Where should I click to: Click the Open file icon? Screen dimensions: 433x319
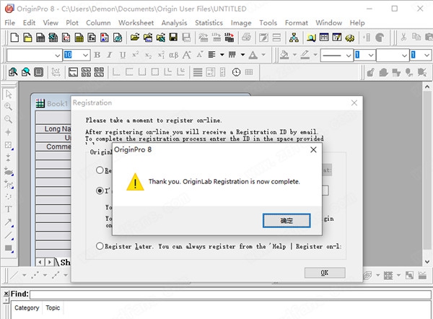point(135,38)
